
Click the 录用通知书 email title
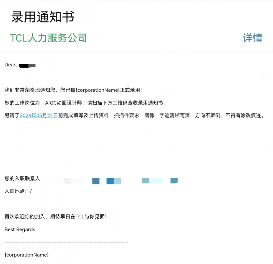(x=43, y=17)
